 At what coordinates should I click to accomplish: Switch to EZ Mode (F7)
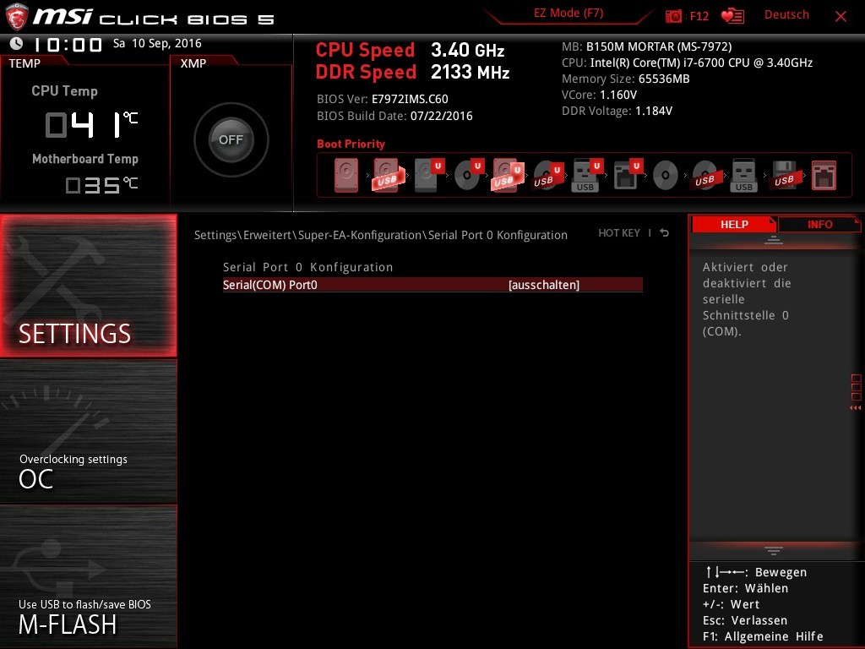pyautogui.click(x=569, y=14)
